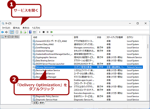Click the gear icon beside Cryptographic Services
The image size is (150, 109).
coord(34,57)
